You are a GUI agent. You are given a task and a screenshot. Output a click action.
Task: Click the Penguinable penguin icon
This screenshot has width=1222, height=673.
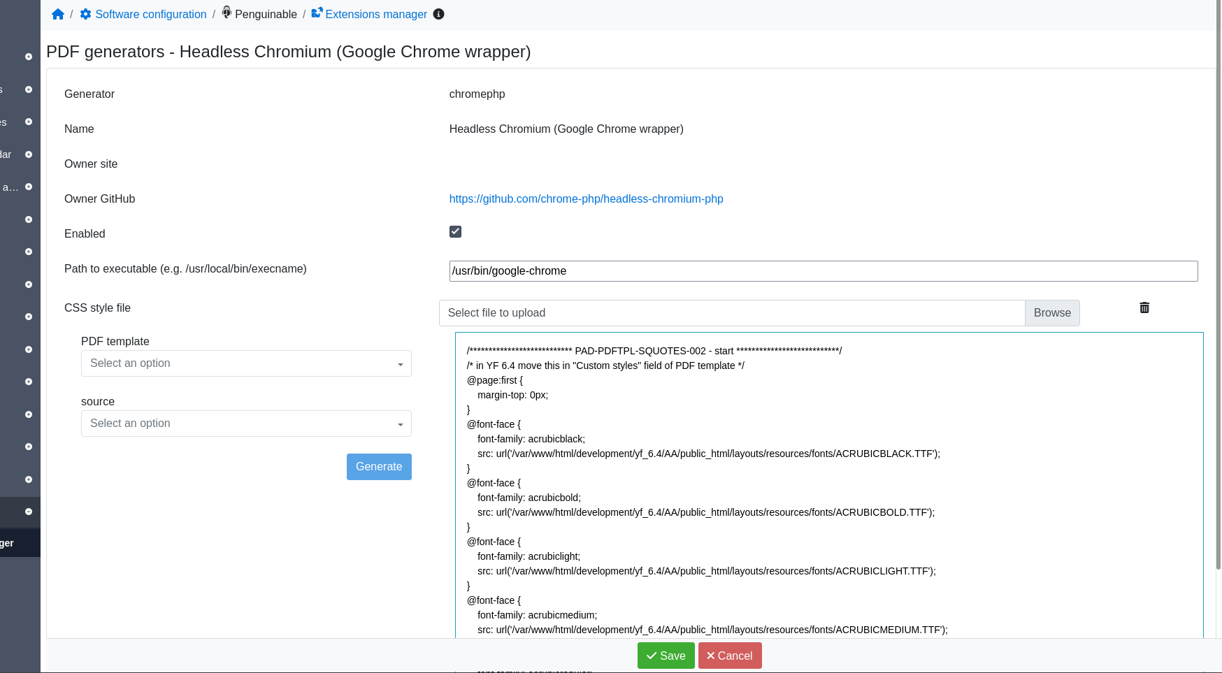point(227,13)
